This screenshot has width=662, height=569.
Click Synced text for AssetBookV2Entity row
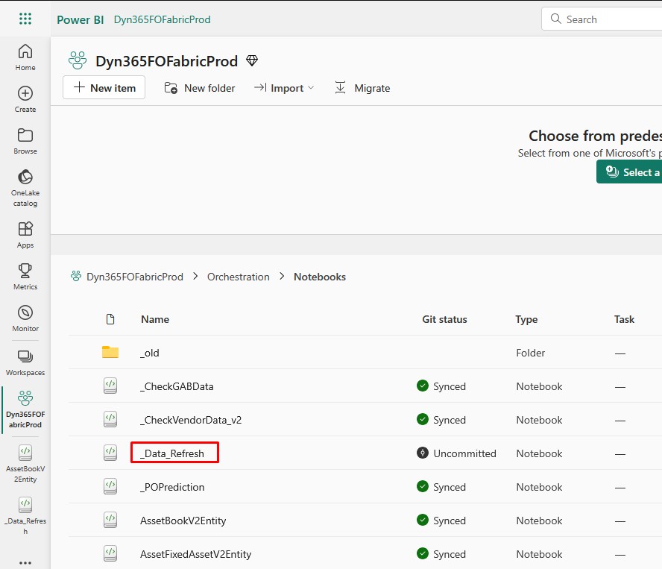[450, 521]
